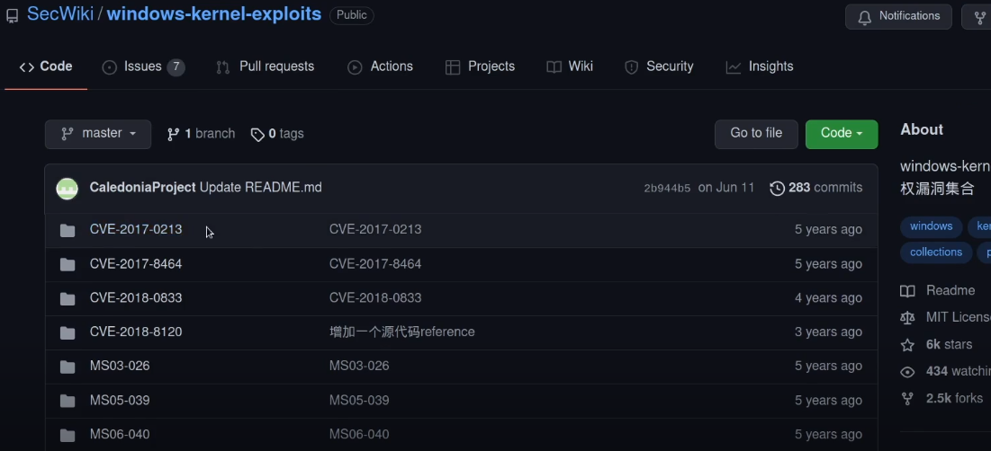Click the commits history clock icon
Screen dimensions: 991x451
777,188
